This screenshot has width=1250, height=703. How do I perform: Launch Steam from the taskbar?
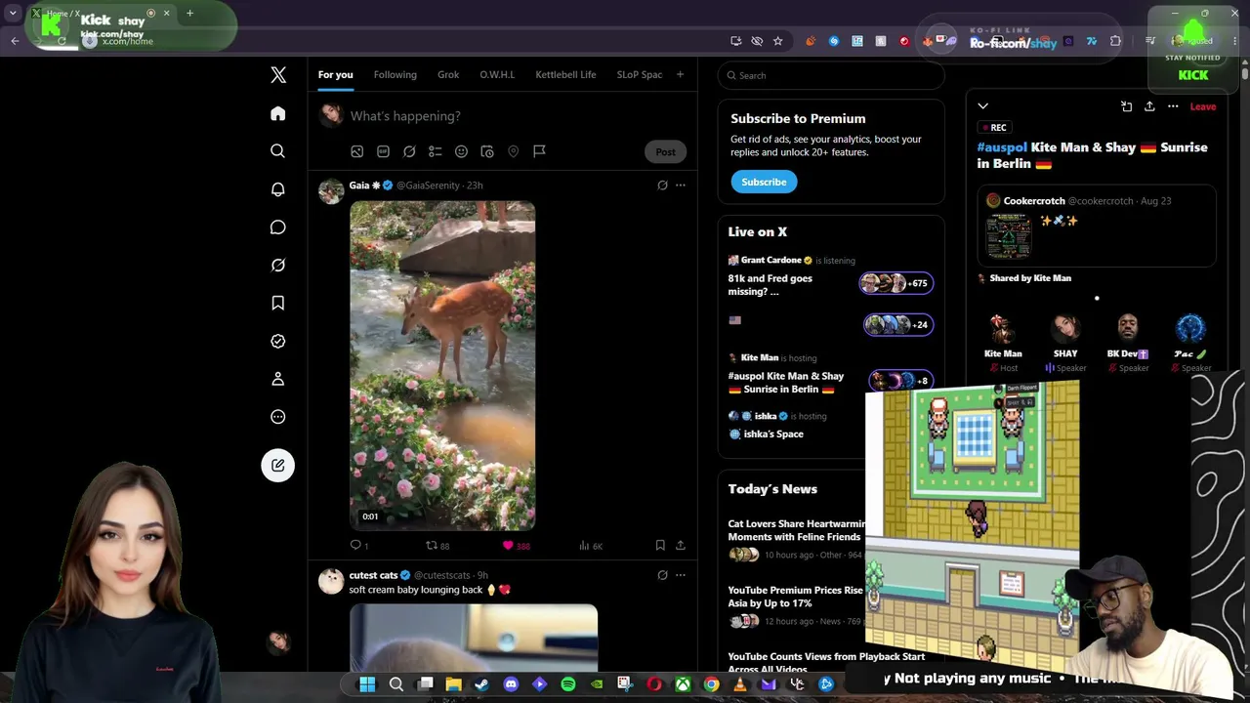[481, 684]
